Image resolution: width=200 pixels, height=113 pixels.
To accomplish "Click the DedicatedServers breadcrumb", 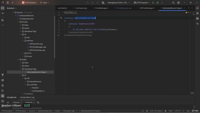I will (45, 111).
